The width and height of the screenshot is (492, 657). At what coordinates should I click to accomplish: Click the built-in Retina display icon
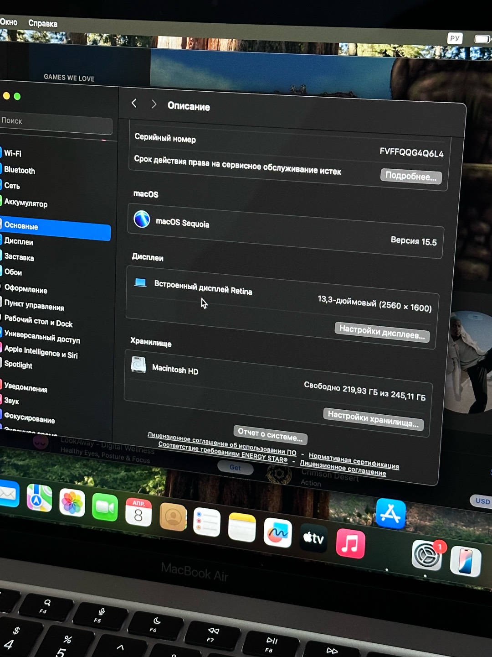point(140,282)
